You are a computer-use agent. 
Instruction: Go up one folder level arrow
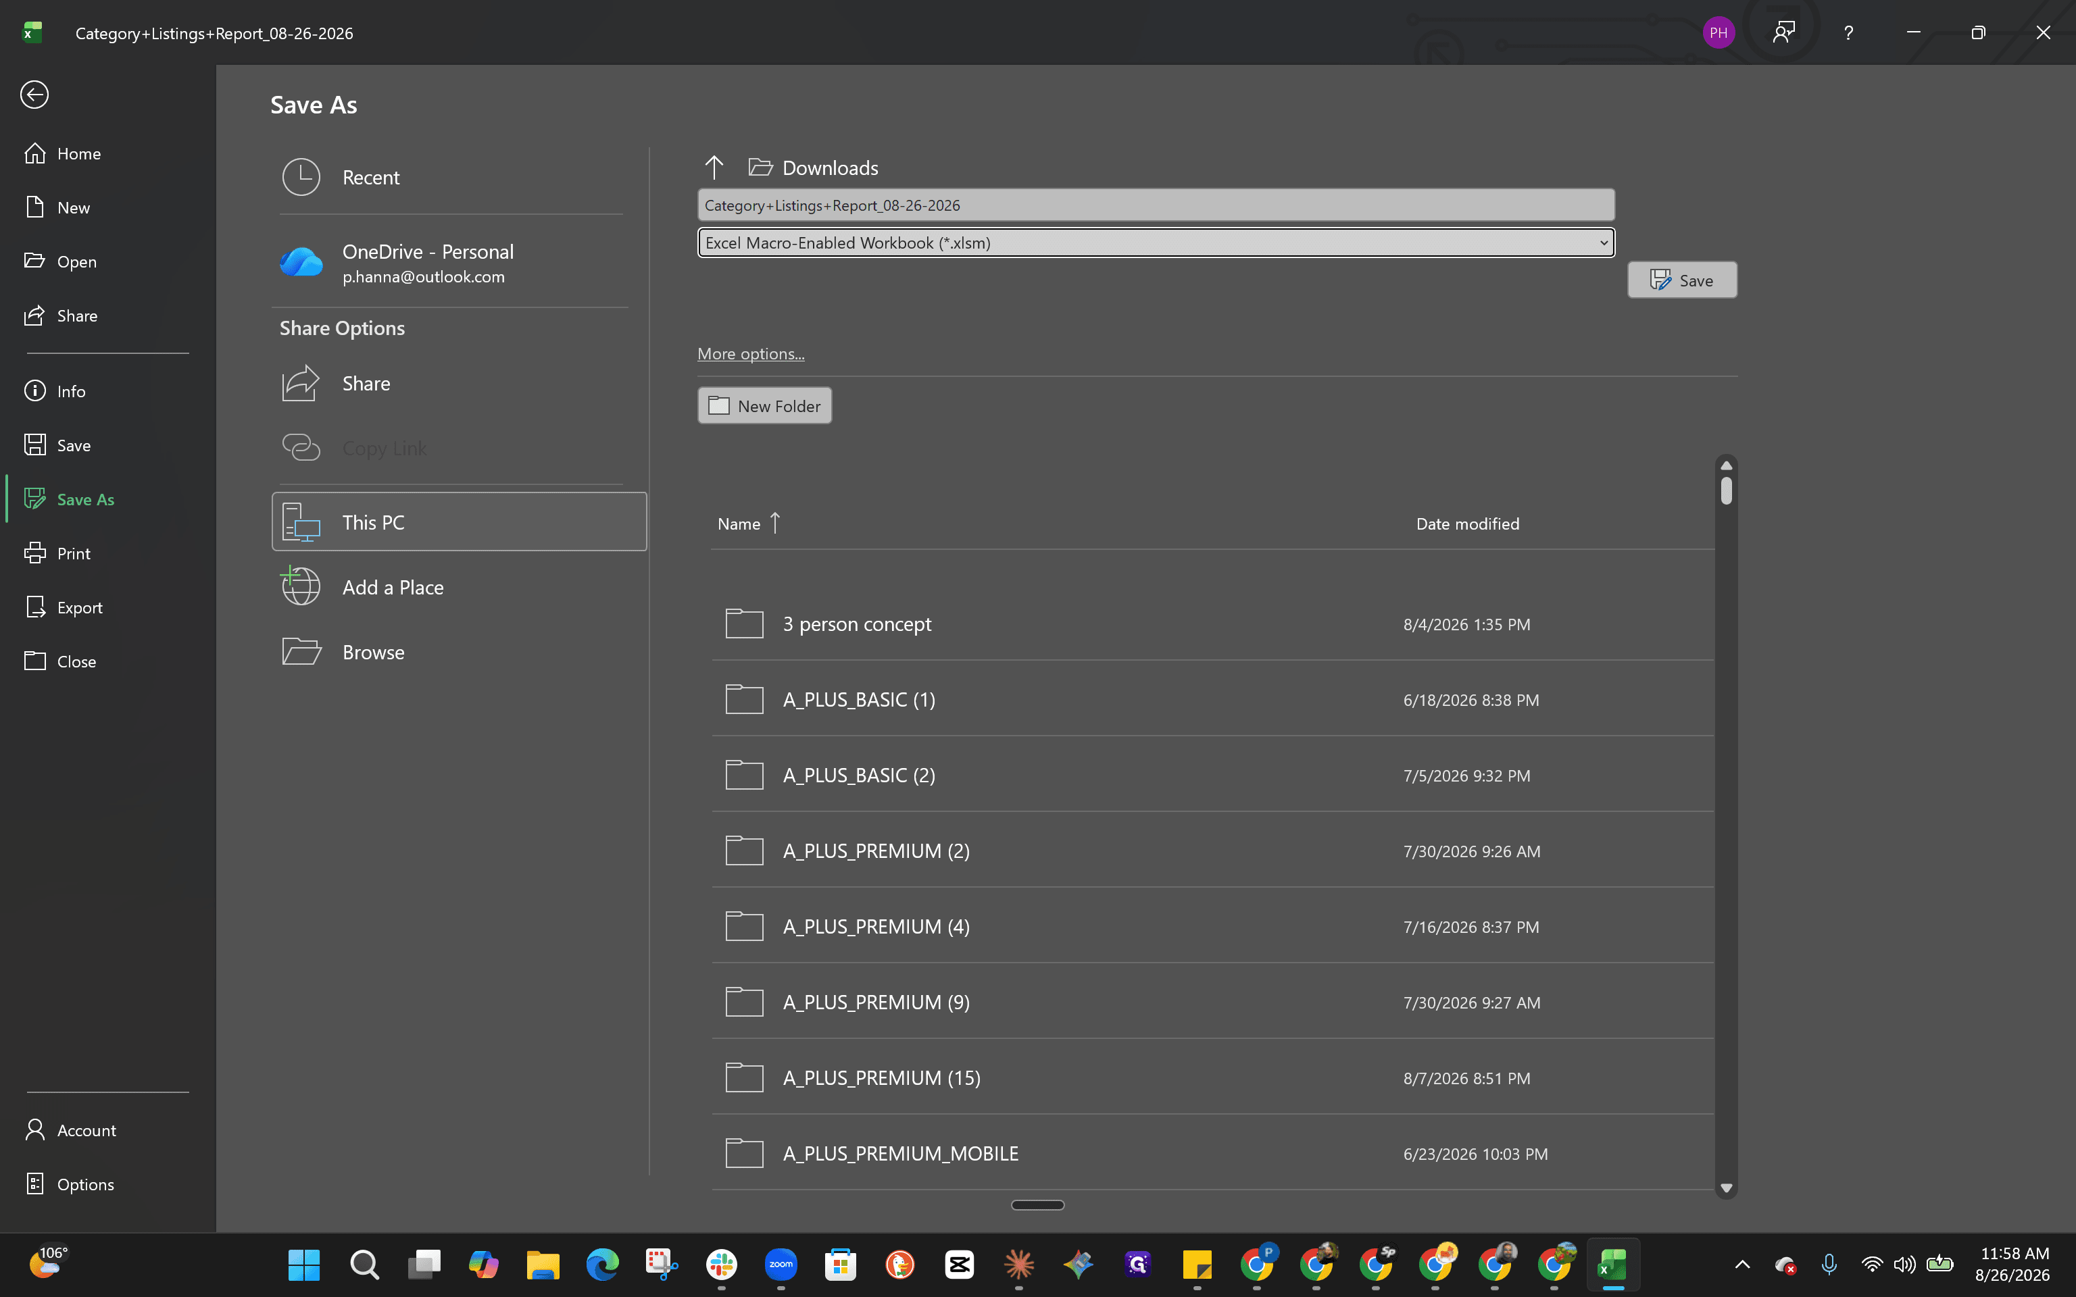pyautogui.click(x=714, y=168)
